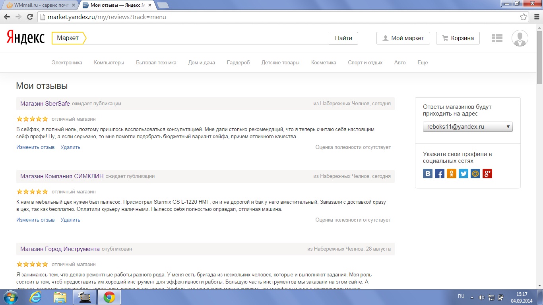Click the Маркет label button
This screenshot has width=543, height=305.
click(68, 38)
